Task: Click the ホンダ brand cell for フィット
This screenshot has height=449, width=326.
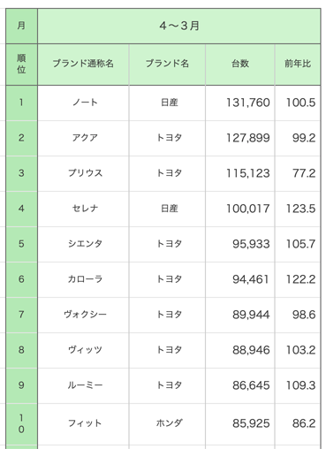Action: [167, 424]
